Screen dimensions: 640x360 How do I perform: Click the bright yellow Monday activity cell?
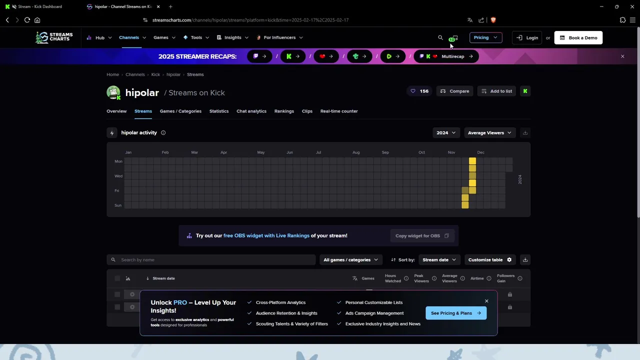pos(472,161)
